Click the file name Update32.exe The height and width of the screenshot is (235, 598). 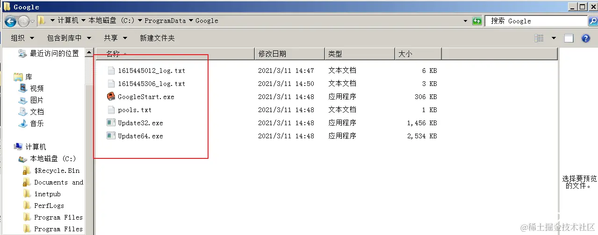pyautogui.click(x=140, y=123)
